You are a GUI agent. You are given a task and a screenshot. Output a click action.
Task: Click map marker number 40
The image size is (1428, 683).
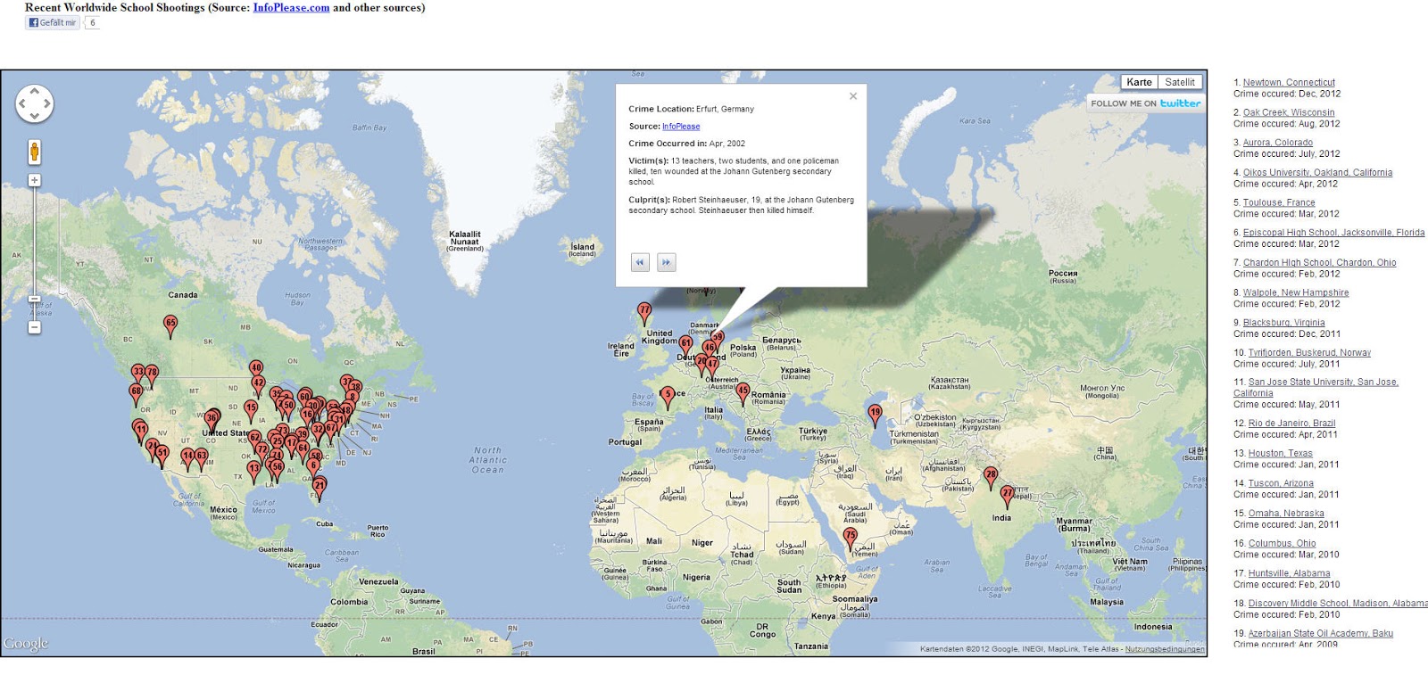[256, 370]
